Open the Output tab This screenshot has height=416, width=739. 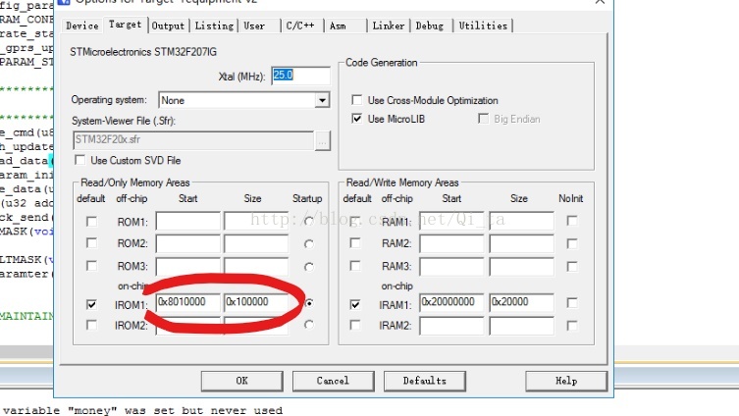(168, 26)
